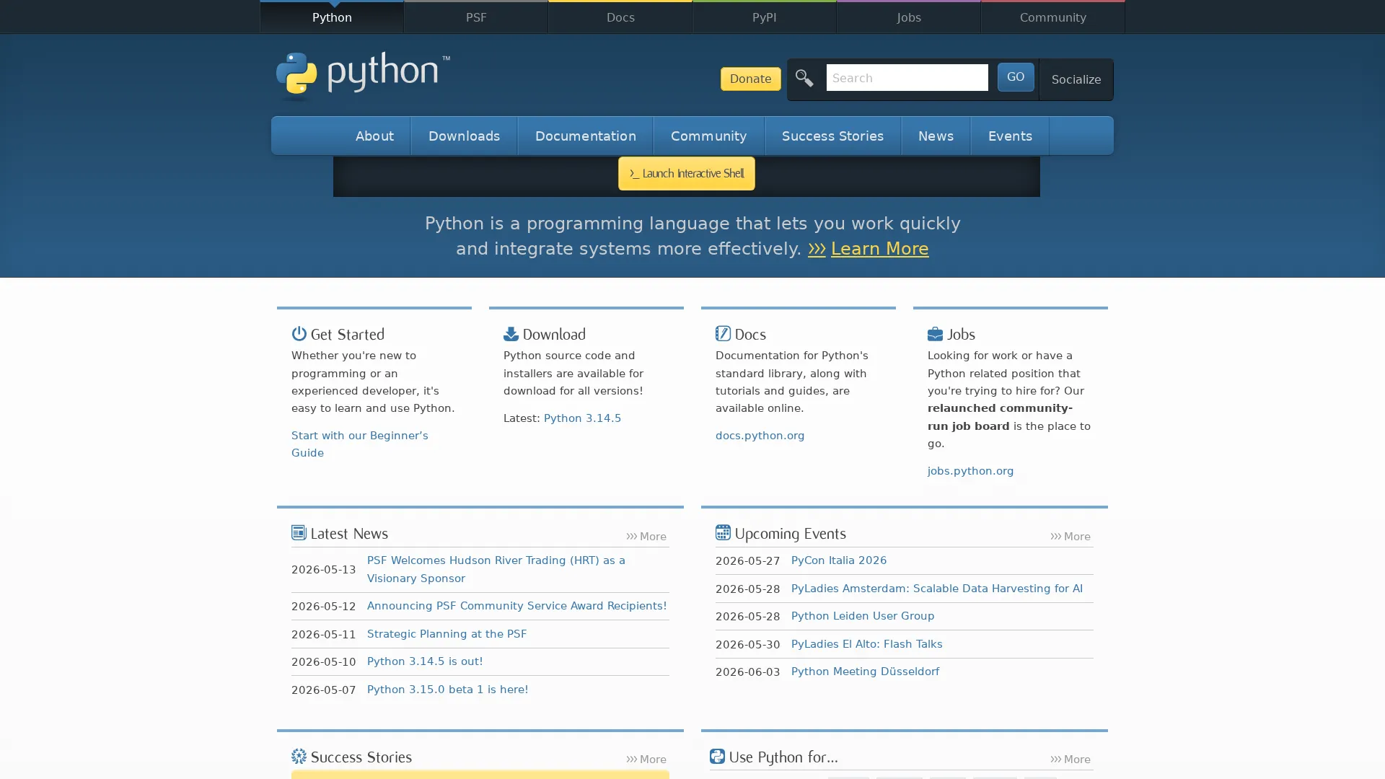Open the Success Stories menu
The image size is (1385, 779).
pyautogui.click(x=832, y=136)
